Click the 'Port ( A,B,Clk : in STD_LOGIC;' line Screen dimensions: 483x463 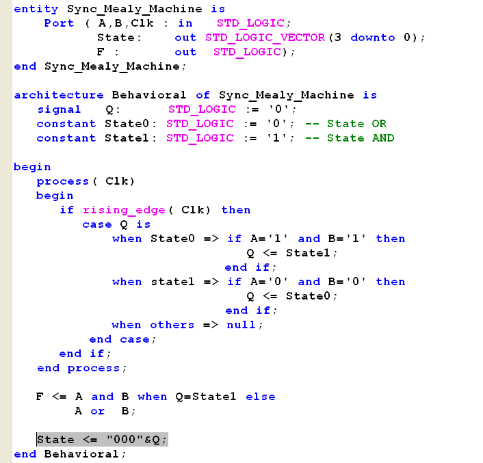click(167, 23)
